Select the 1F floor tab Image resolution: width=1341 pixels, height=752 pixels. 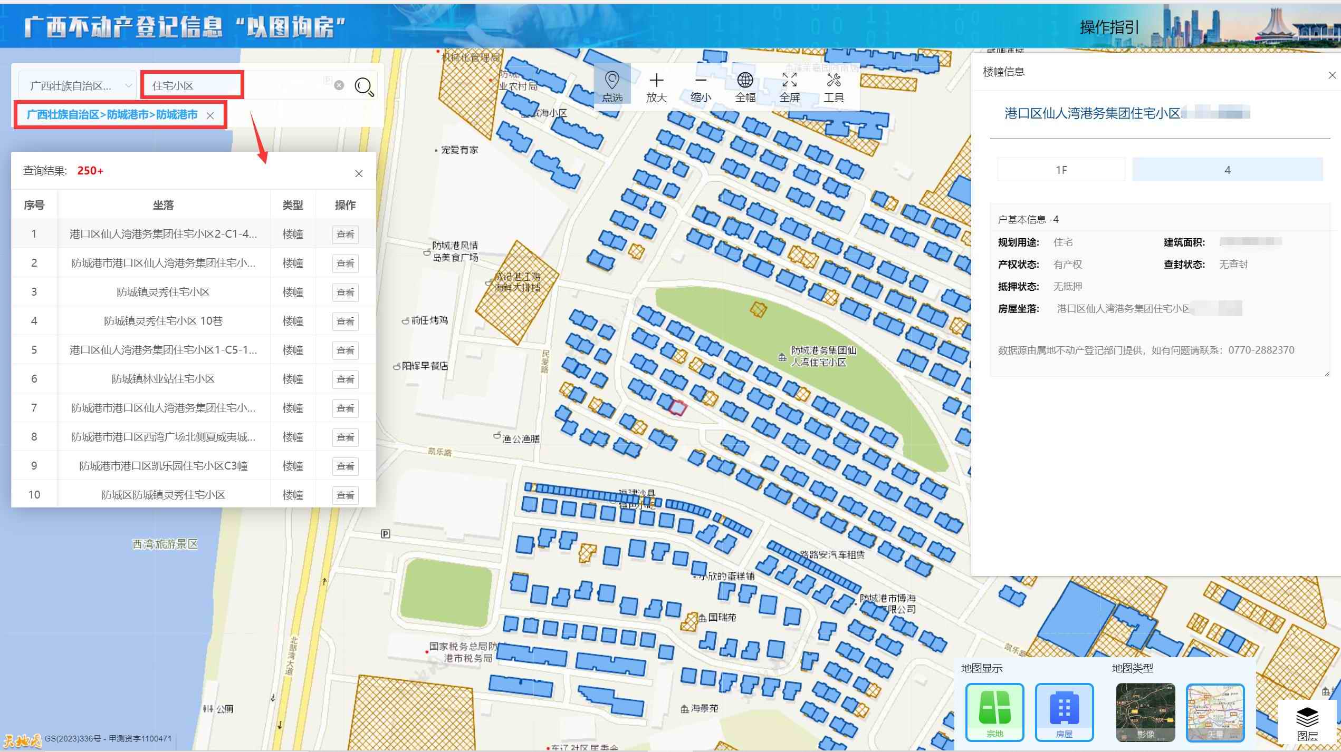pos(1061,170)
